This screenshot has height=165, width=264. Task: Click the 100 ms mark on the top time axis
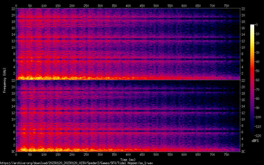tap(44, 6)
